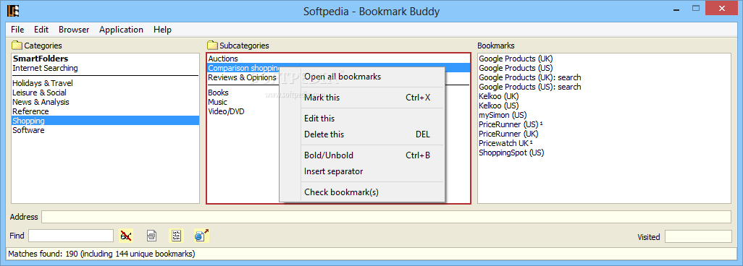Click the gray stacked pages icon
This screenshot has height=266, width=743.
pos(151,235)
